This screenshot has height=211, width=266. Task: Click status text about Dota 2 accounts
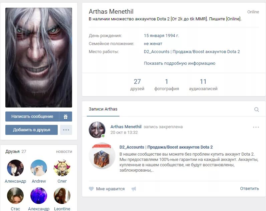165,19
